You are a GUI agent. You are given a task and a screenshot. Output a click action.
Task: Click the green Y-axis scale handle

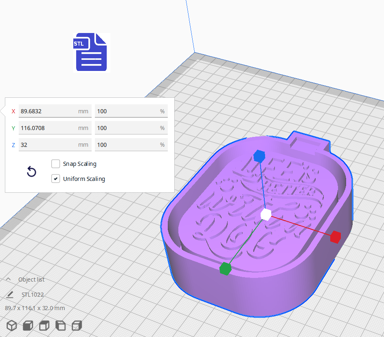click(225, 268)
